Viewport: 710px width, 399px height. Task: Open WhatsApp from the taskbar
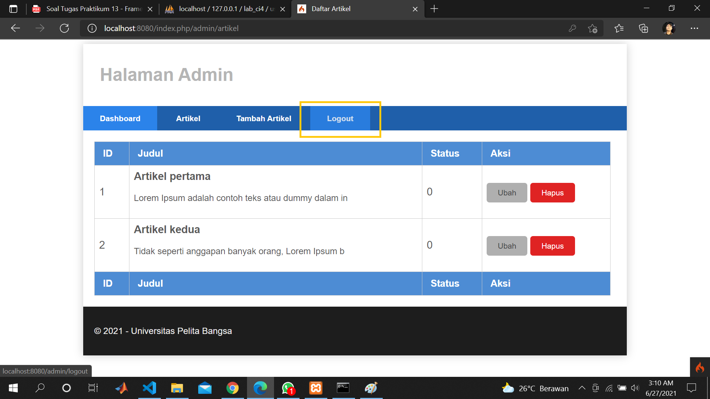pyautogui.click(x=288, y=388)
